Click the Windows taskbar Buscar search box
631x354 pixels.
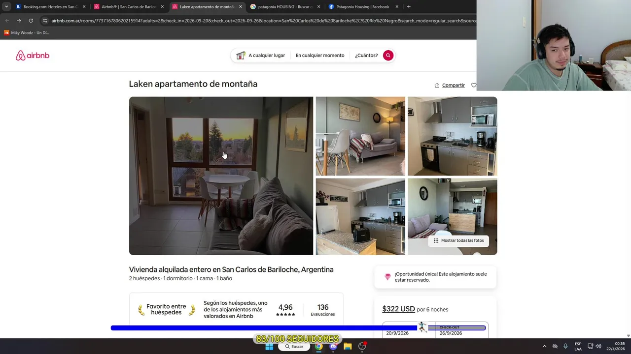click(x=294, y=346)
